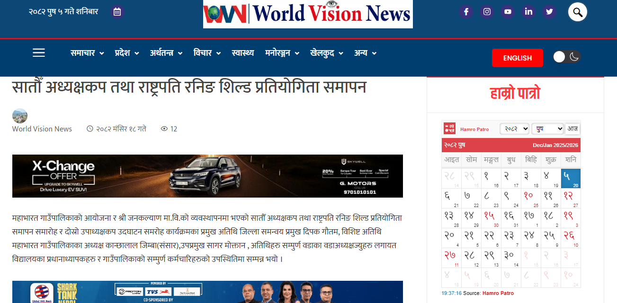Open the LinkedIn social icon

coord(528,12)
